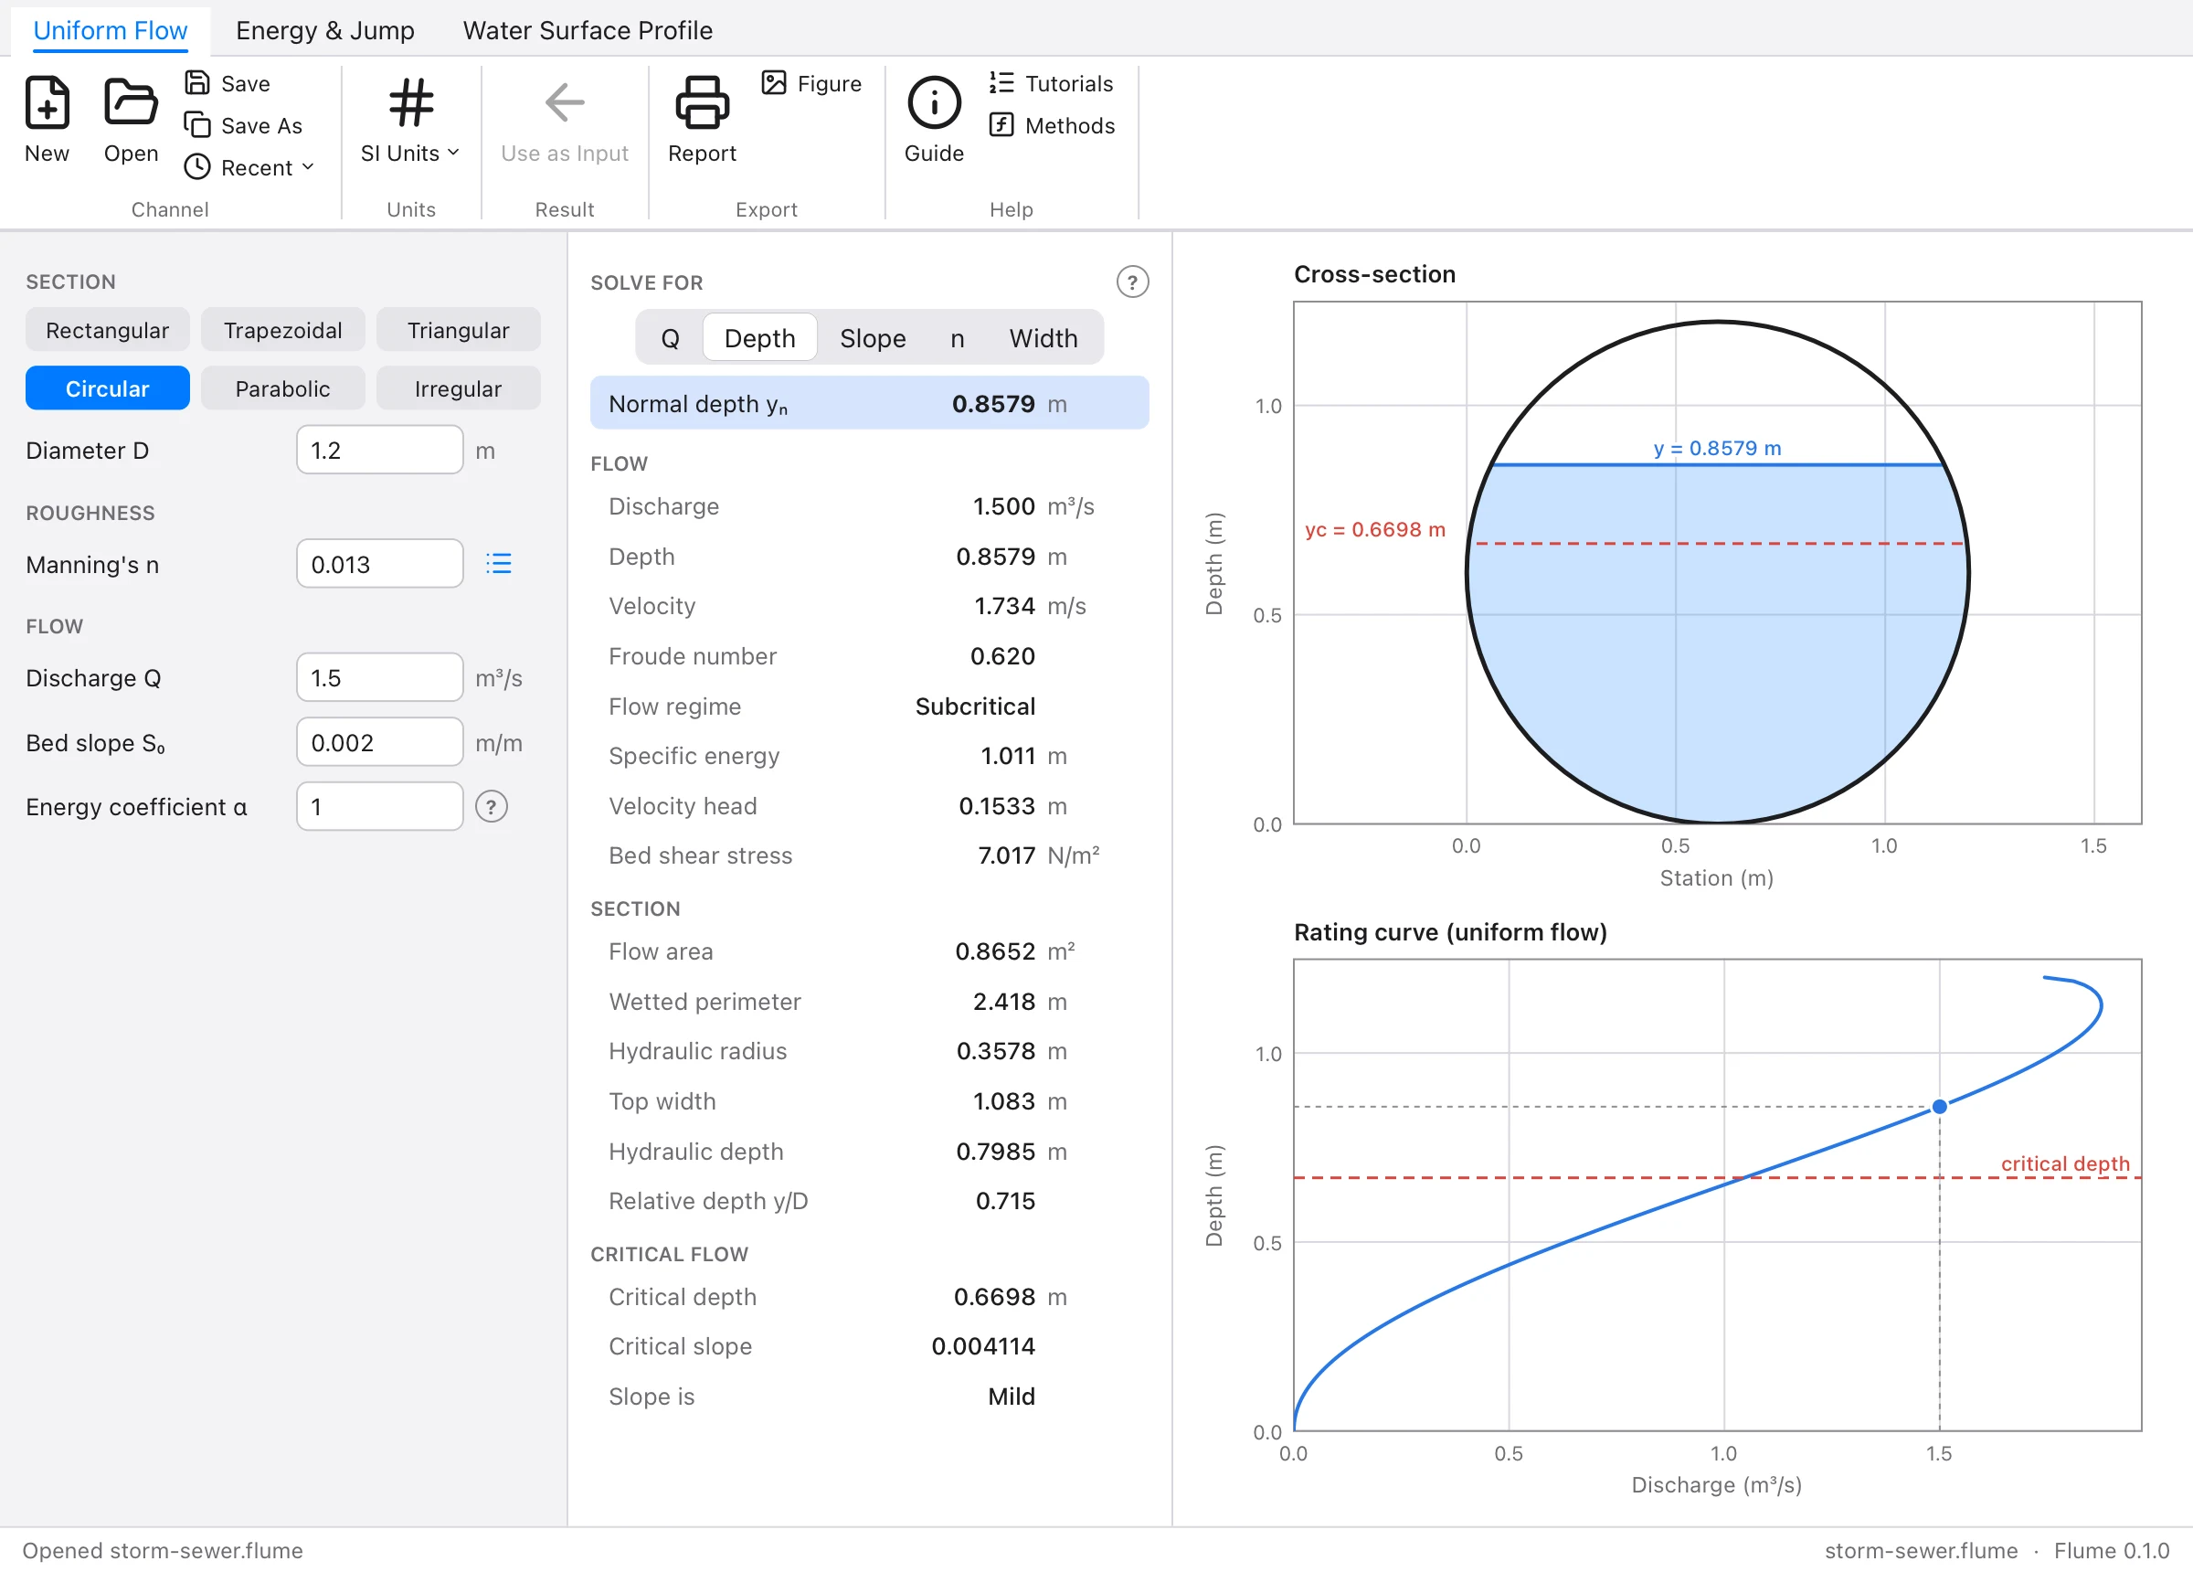
Task: Export the Figure image icon
Action: point(774,82)
